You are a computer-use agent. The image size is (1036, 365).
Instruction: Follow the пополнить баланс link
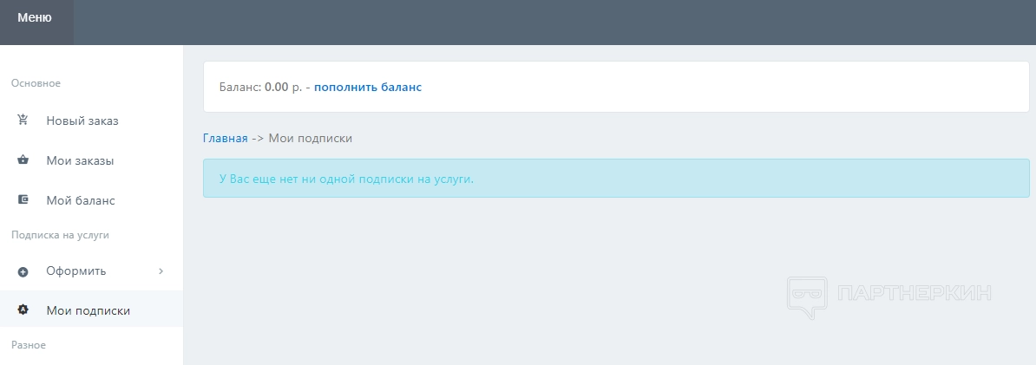(368, 87)
